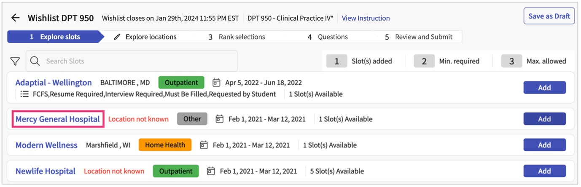Open the Mercy General Hospital link

pyautogui.click(x=58, y=119)
